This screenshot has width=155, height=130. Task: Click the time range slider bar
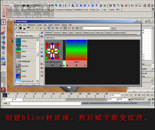pyautogui.click(x=45, y=100)
